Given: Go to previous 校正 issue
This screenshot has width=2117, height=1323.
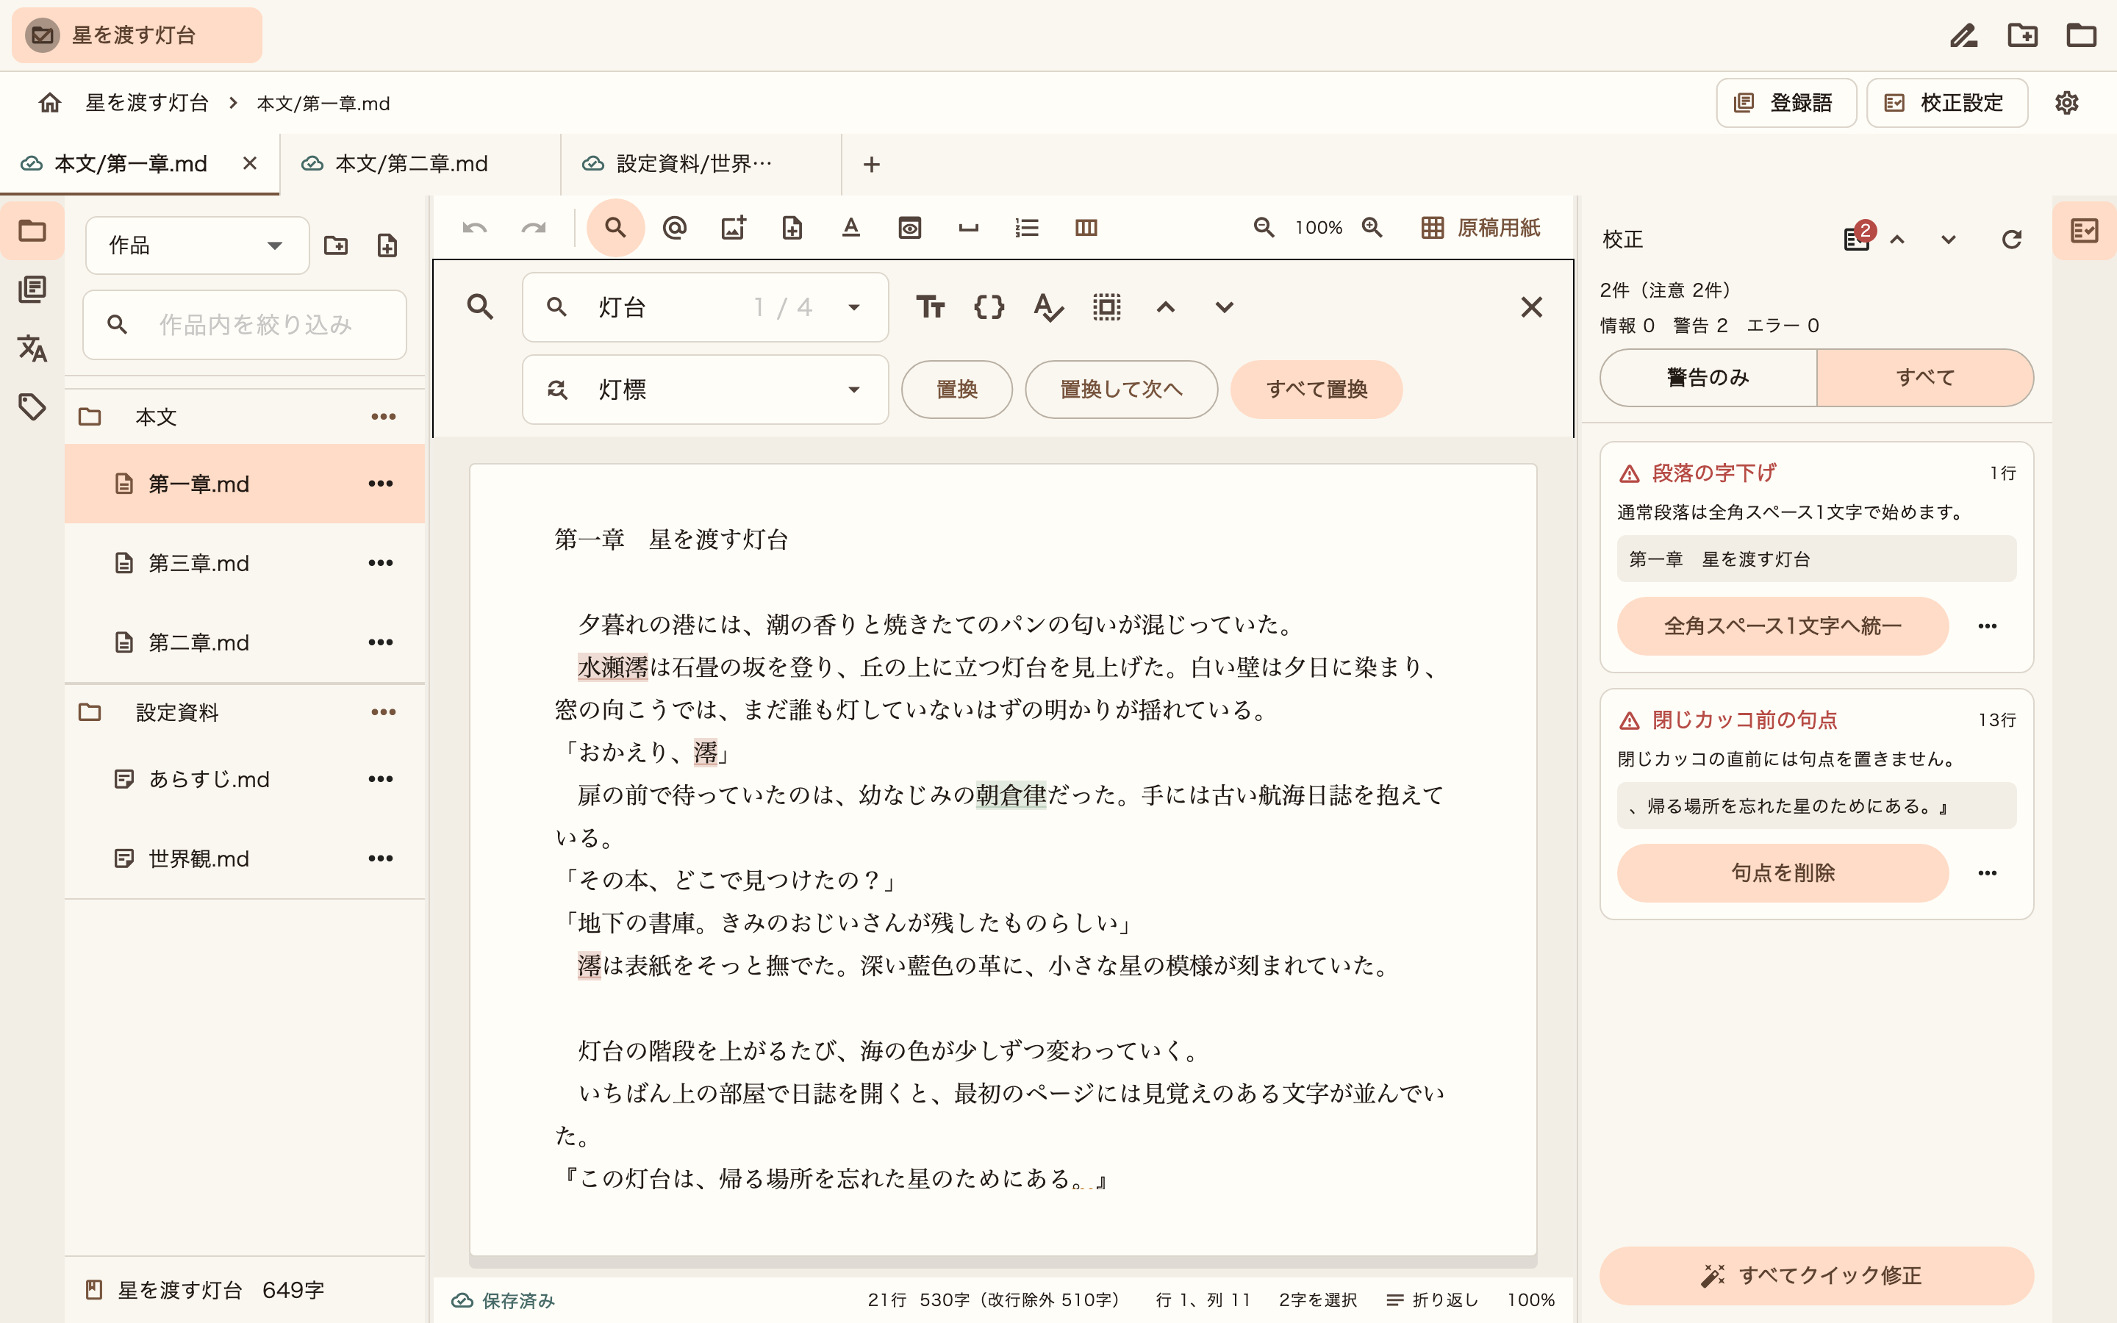Looking at the screenshot, I should point(1896,240).
